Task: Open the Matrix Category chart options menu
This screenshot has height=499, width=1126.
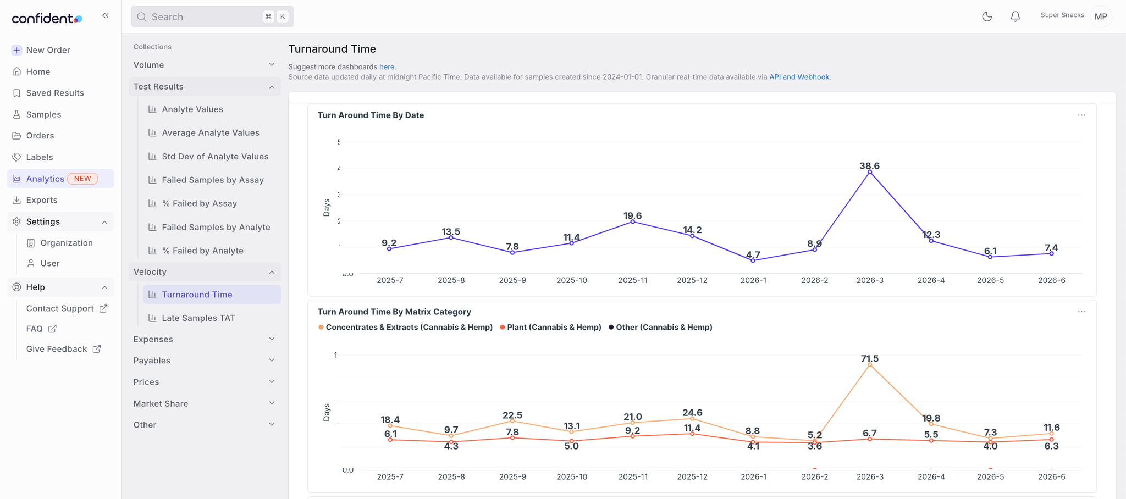Action: click(1081, 312)
